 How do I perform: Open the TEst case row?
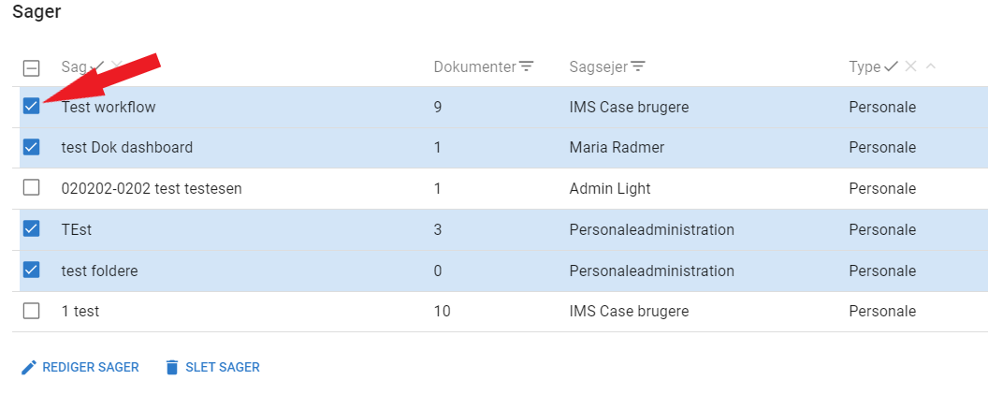[77, 229]
